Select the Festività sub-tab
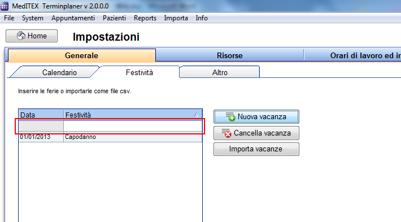This screenshot has height=222, width=401. coord(140,72)
